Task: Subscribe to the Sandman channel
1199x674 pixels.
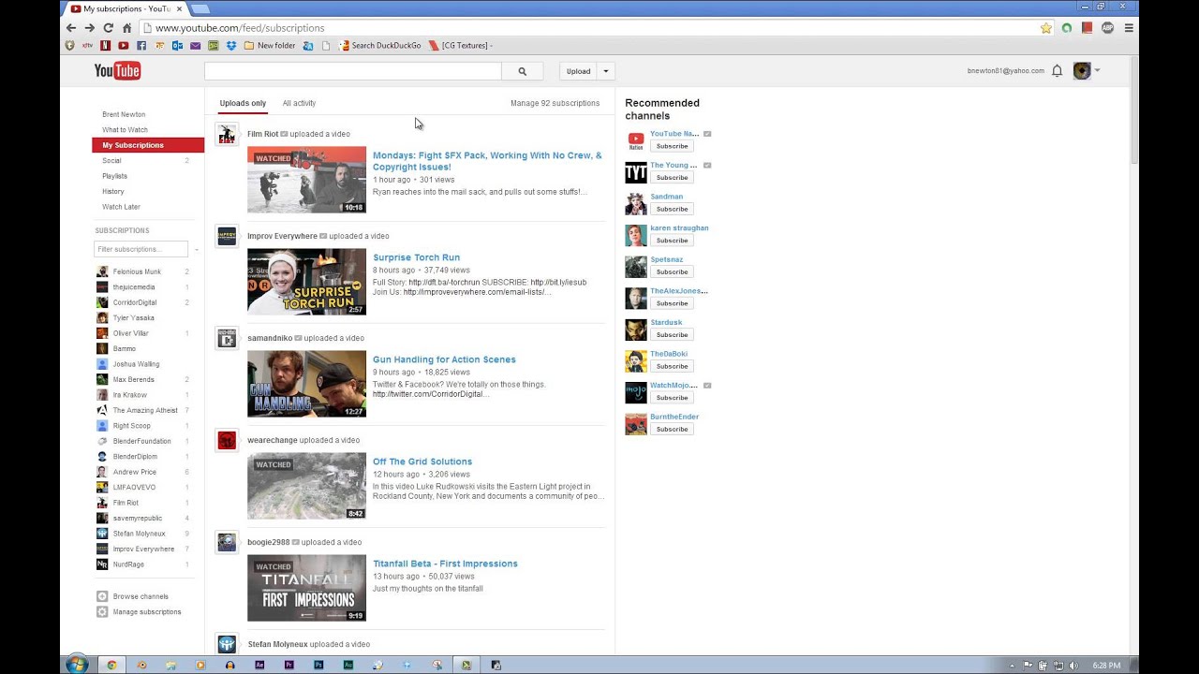Action: point(672,209)
